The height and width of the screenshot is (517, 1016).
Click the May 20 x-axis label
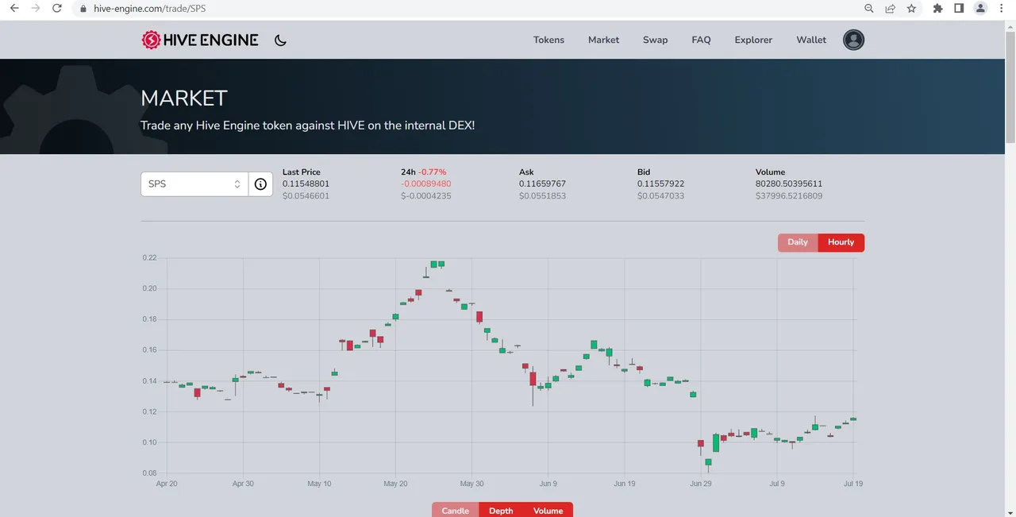[395, 483]
